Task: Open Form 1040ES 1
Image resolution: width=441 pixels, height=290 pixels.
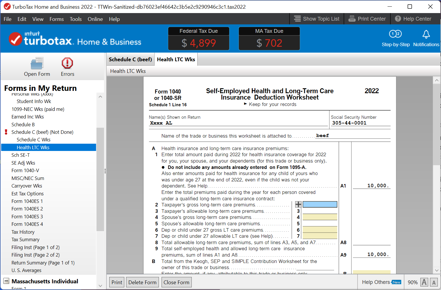Action: (x=27, y=201)
